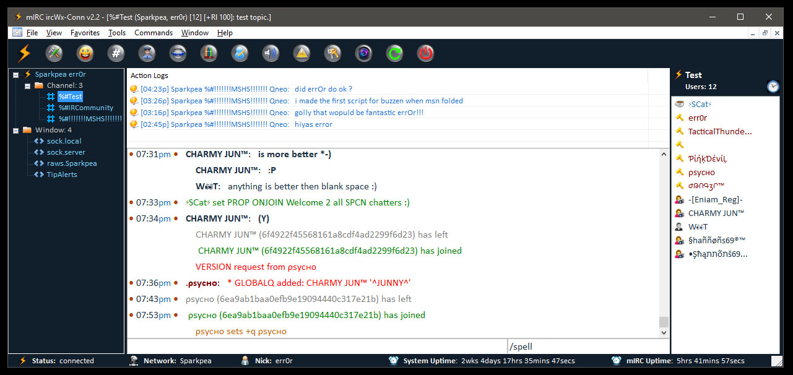Click the chat scrollbar down arrow
The image size is (793, 375).
(664, 332)
